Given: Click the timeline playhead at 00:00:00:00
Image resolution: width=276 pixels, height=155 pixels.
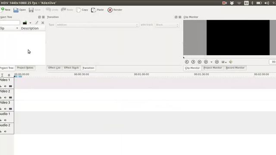Looking at the screenshot, I should click(15, 77).
